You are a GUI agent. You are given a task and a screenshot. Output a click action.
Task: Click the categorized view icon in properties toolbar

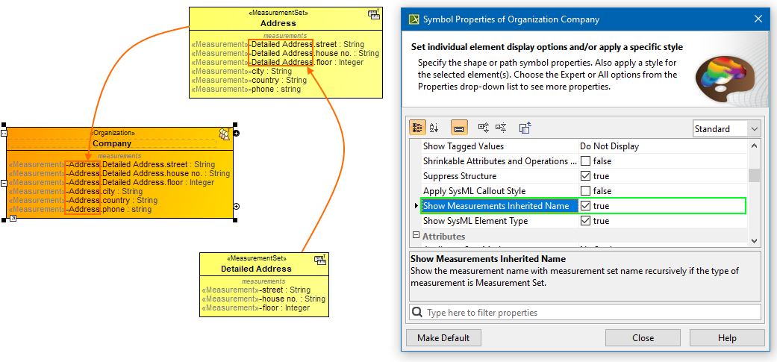tap(418, 128)
